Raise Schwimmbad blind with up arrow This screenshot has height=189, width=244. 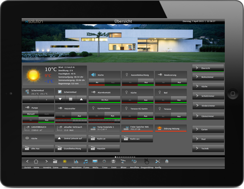click(x=81, y=99)
